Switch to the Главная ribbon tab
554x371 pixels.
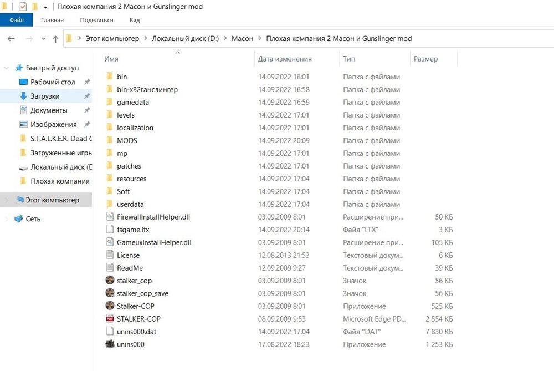tap(52, 20)
